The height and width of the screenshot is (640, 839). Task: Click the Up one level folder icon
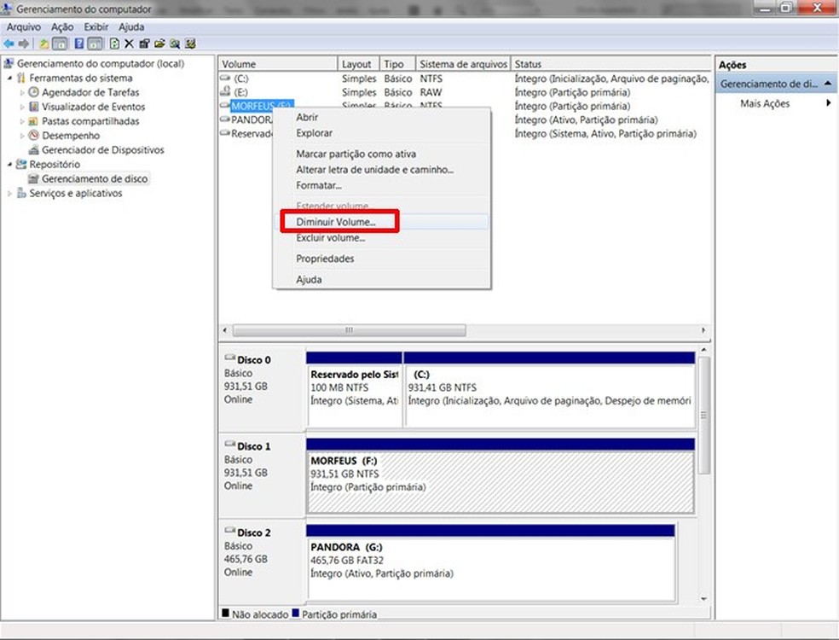pos(44,44)
